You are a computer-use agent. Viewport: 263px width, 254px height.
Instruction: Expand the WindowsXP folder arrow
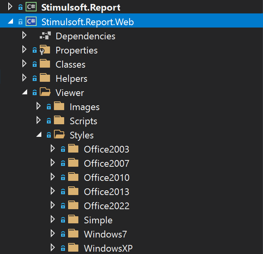pos(53,248)
